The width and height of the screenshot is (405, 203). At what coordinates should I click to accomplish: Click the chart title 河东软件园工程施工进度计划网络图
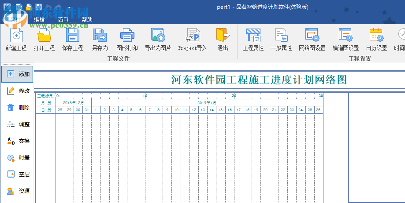coord(259,80)
